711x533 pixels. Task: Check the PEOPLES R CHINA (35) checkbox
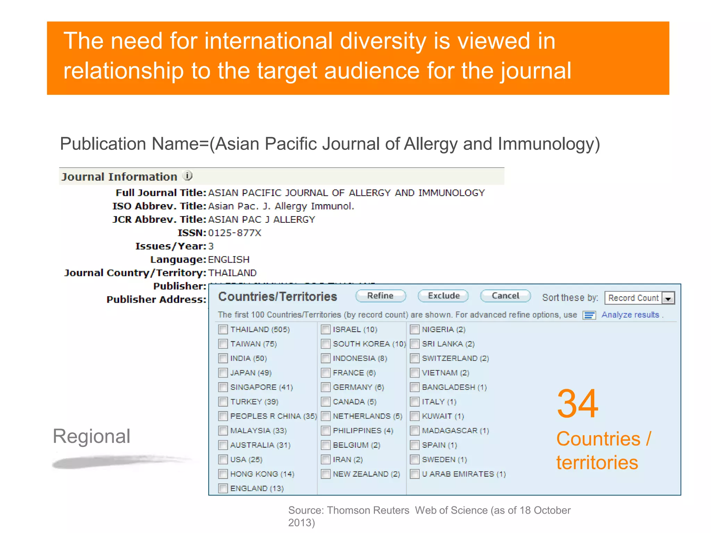(223, 416)
